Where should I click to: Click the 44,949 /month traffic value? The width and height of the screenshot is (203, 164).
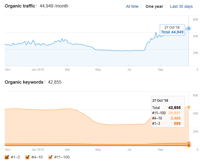pos(54,6)
